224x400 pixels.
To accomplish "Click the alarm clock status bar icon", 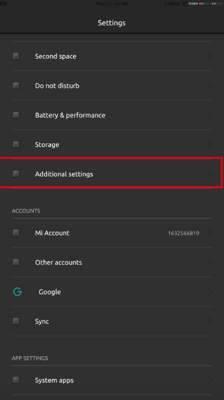I will click(185, 3).
